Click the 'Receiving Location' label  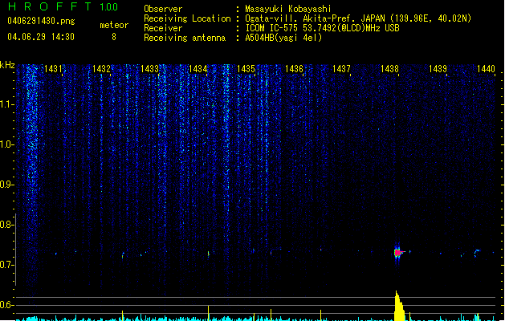click(x=187, y=18)
